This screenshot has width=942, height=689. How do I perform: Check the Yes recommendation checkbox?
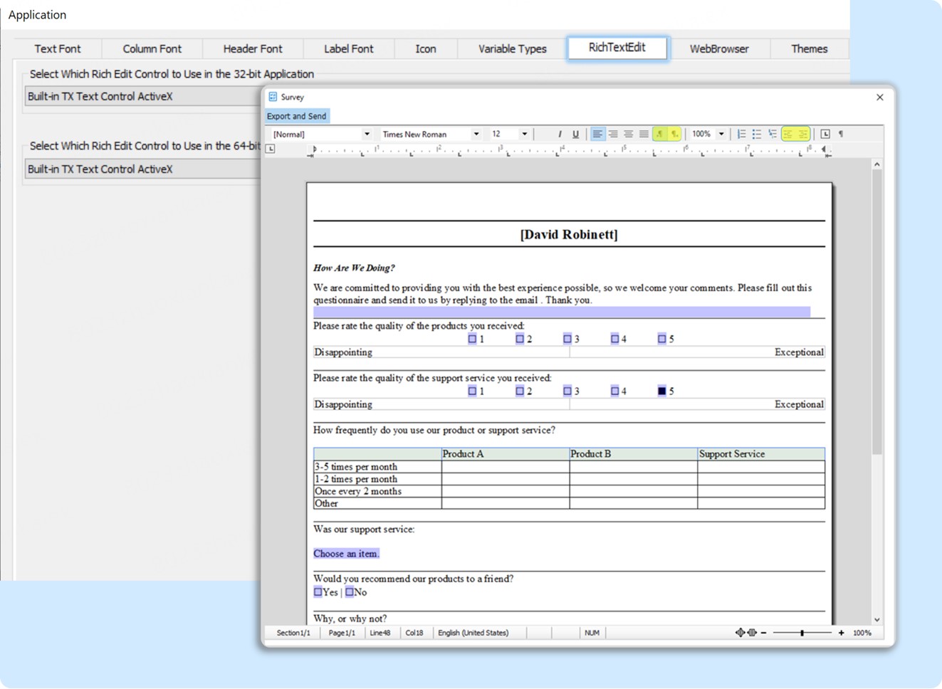318,591
